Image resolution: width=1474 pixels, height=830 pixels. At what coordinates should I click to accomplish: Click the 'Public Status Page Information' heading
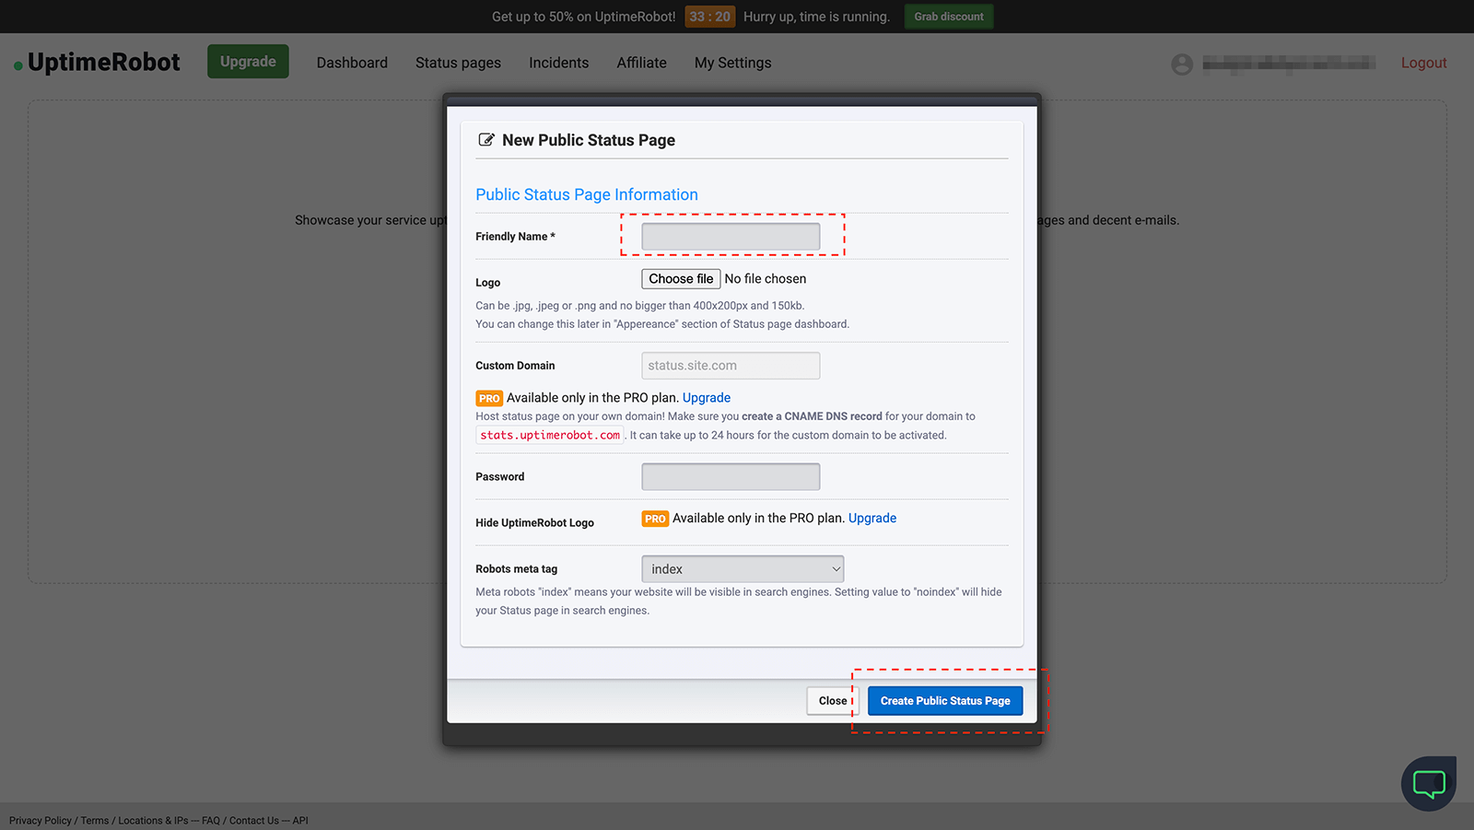pos(587,195)
